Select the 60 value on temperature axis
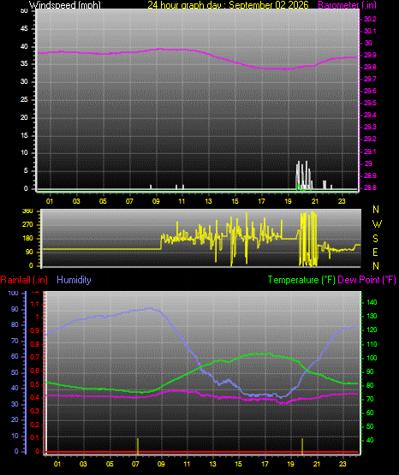Screen dimensions: 399x475 (370, 413)
